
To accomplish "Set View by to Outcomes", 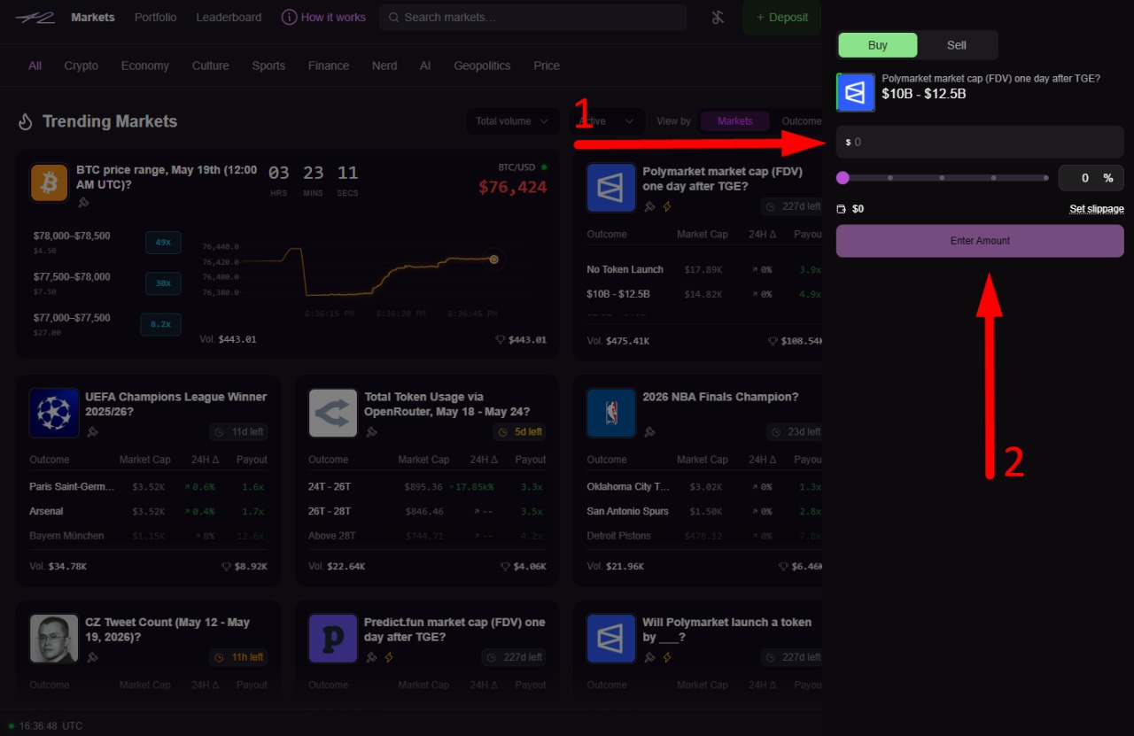I will (801, 121).
